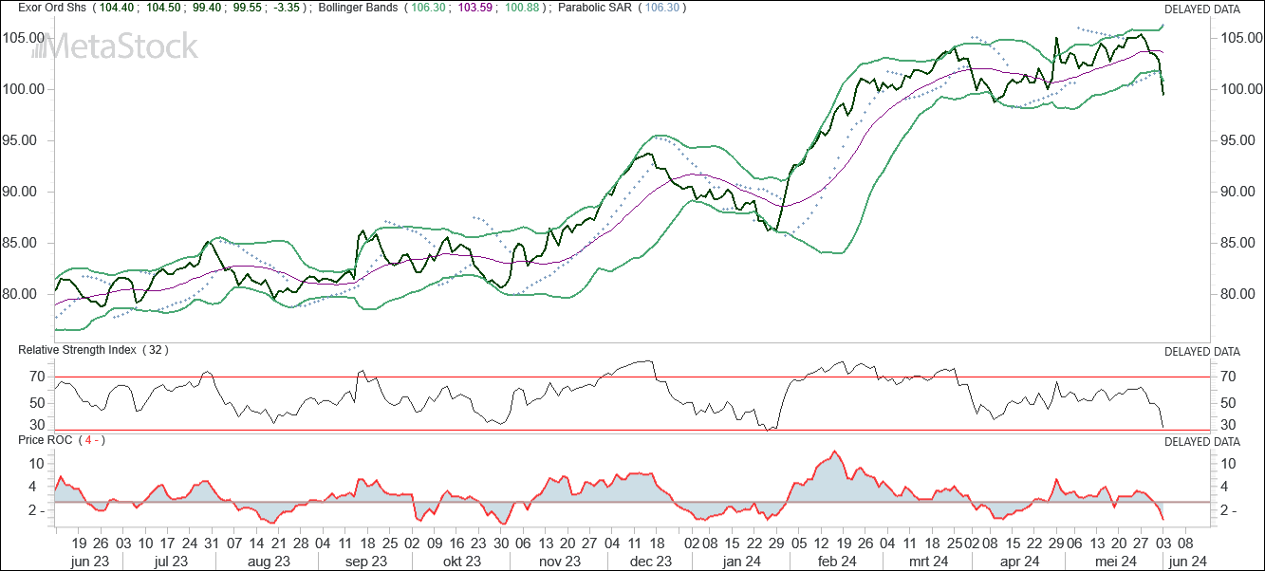Click DELAYED DATA label on the price chart
1265x571 pixels.
1201,9
